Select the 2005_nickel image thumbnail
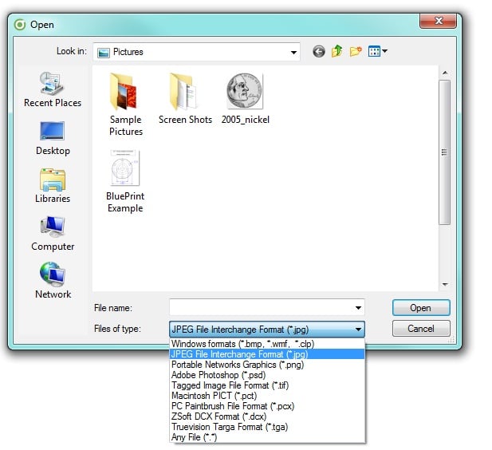This screenshot has width=492, height=450. (x=246, y=96)
